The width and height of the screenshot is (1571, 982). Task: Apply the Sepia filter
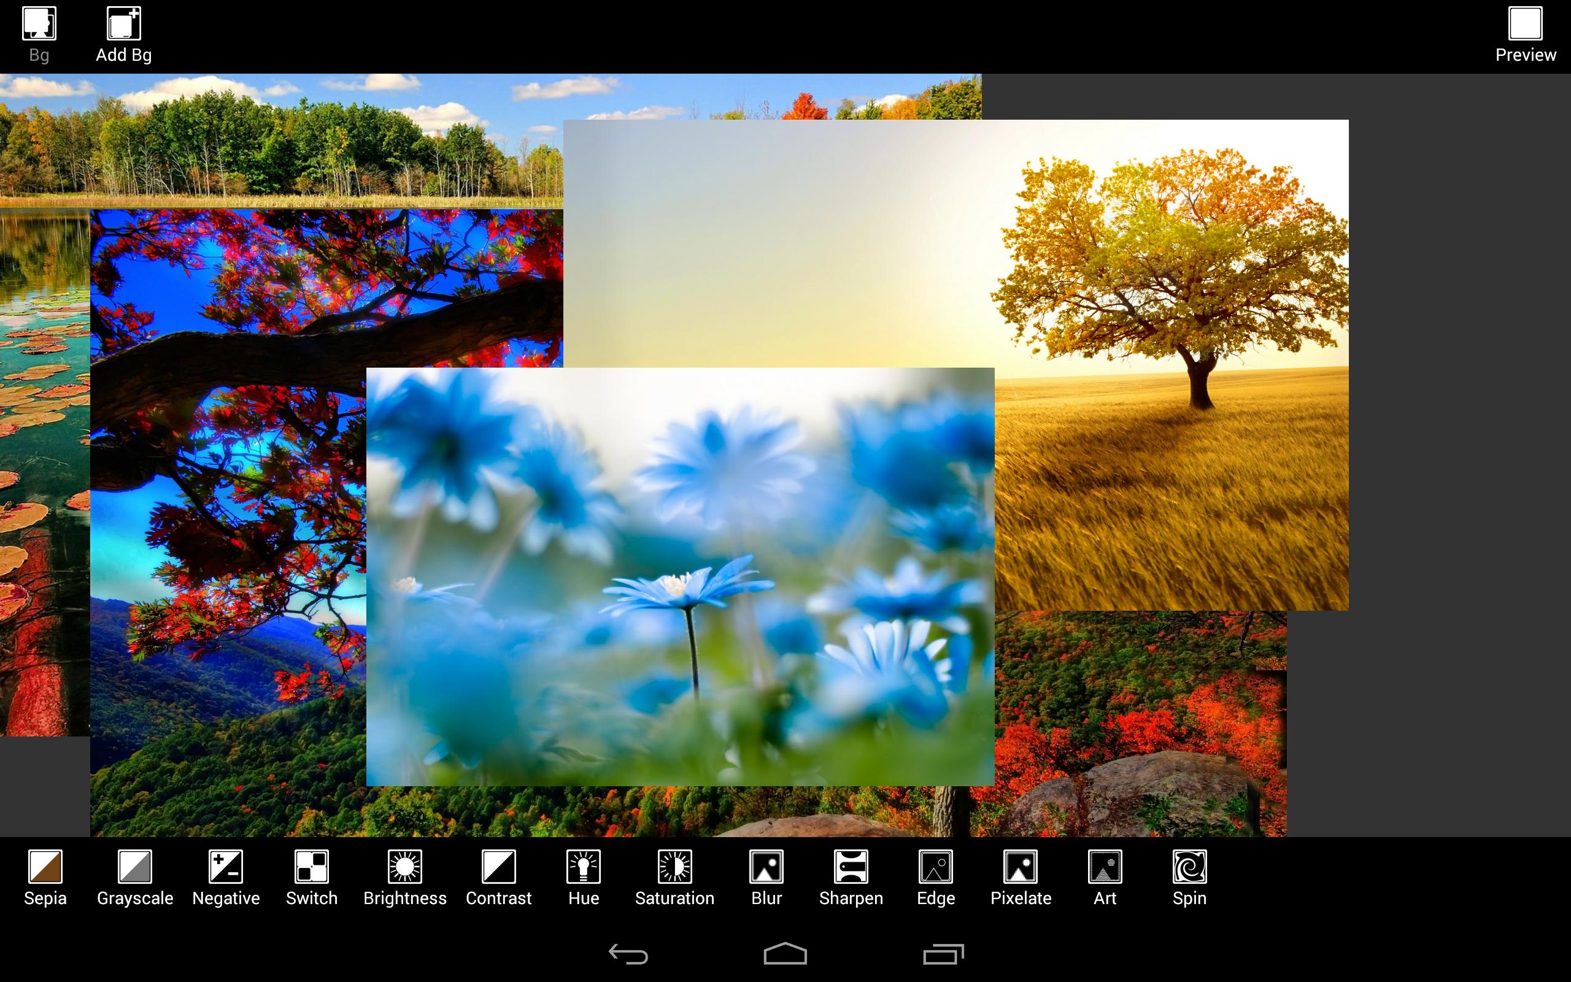click(45, 878)
